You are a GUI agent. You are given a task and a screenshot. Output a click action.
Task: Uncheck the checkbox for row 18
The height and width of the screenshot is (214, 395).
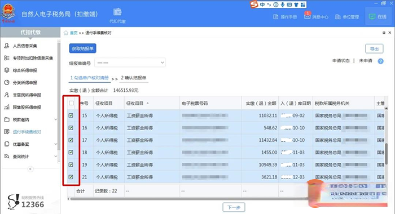click(71, 153)
